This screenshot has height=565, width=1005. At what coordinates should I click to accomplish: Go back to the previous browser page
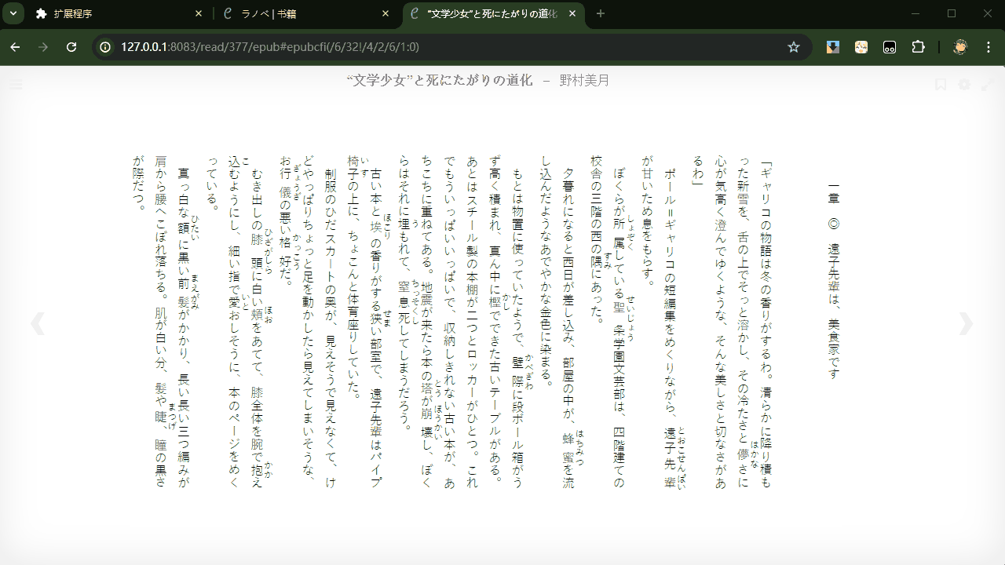point(16,47)
